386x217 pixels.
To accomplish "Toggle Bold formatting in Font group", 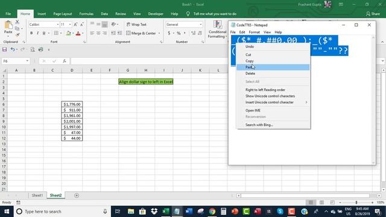I will [x=31, y=33].
